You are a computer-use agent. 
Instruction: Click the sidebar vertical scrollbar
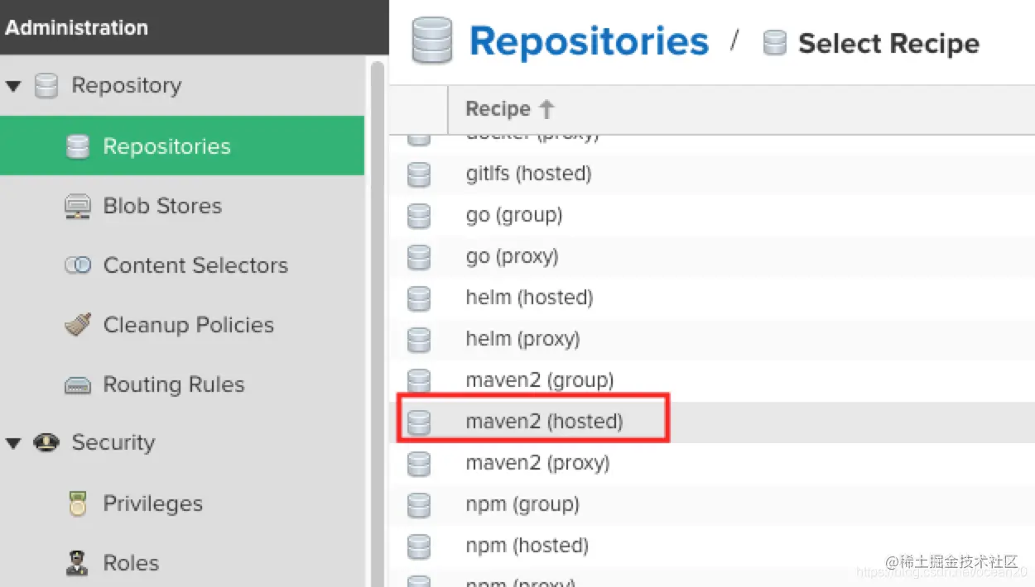pyautogui.click(x=378, y=322)
